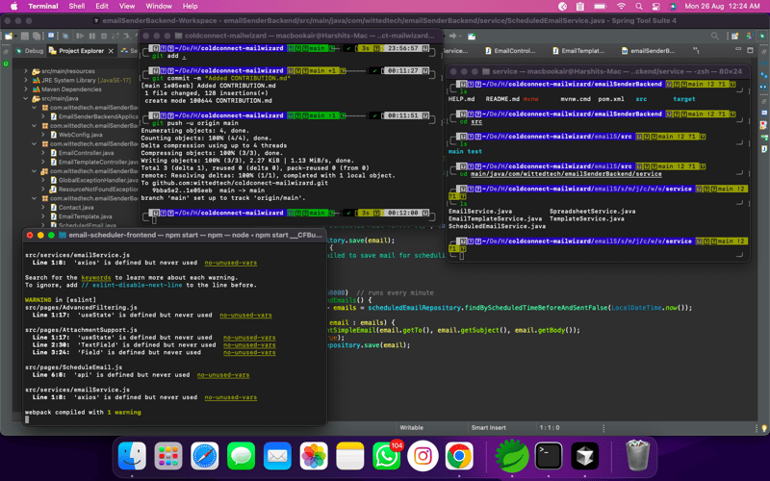770x481 pixels.
Task: Click no-unused-vars link for 'TextField' warning
Action: (x=249, y=345)
